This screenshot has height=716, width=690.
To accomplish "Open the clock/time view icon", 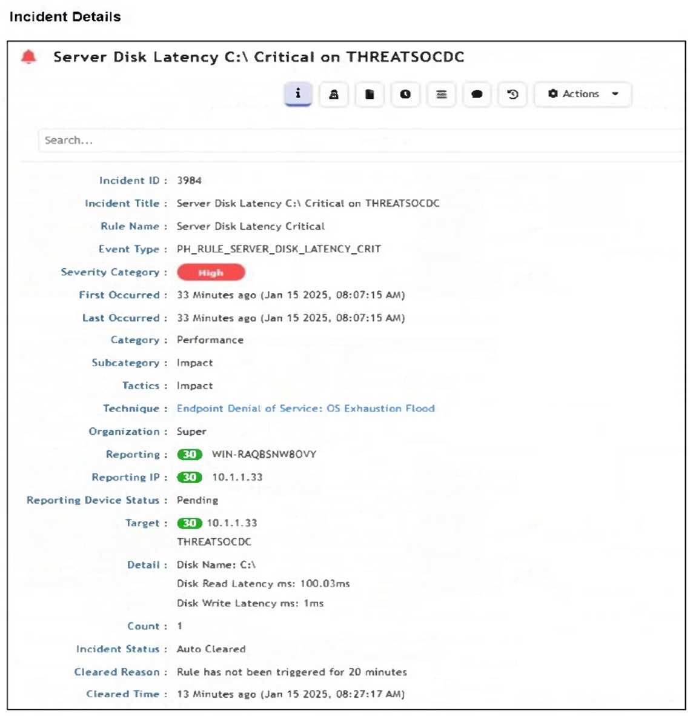I will coord(405,94).
